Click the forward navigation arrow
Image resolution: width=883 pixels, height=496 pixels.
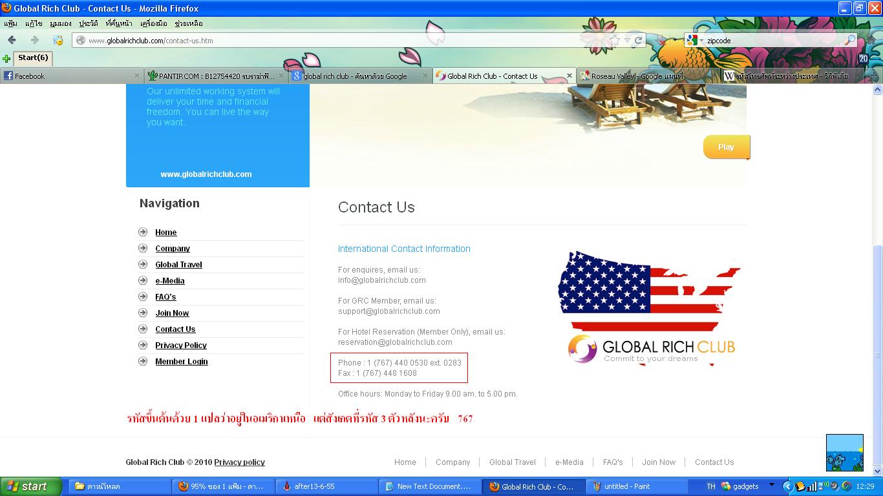(34, 40)
